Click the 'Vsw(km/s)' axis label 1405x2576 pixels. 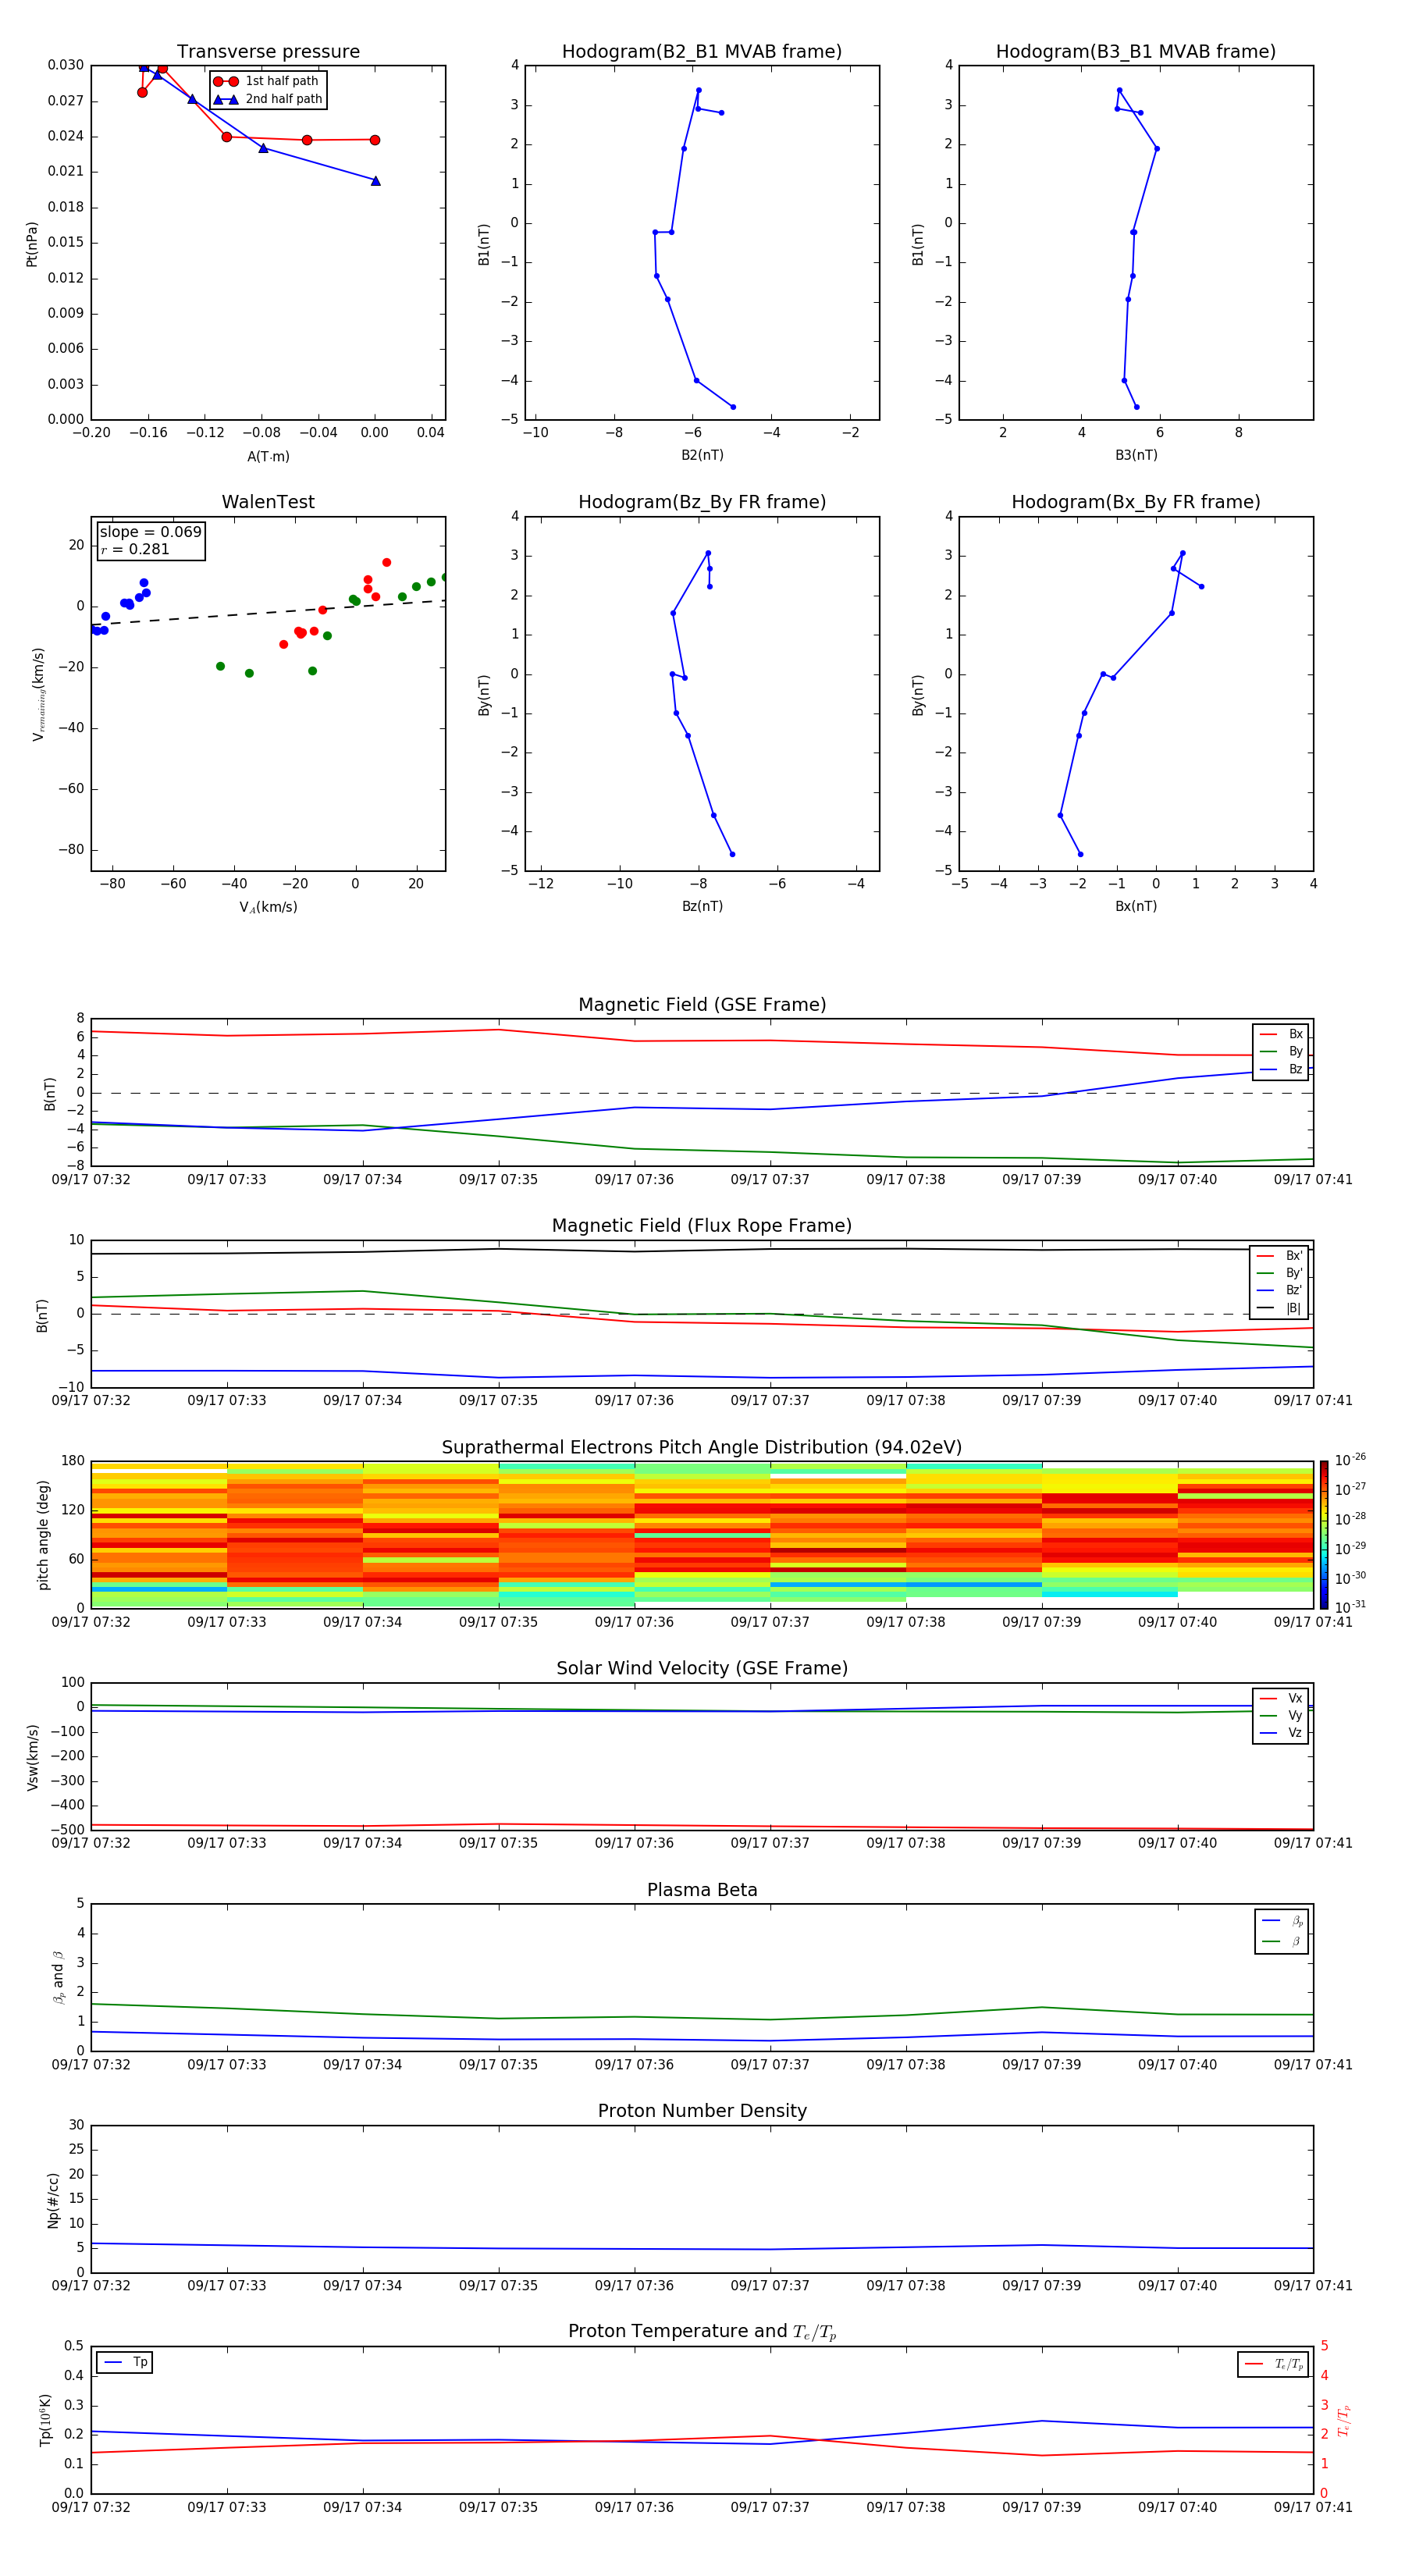coord(33,1757)
